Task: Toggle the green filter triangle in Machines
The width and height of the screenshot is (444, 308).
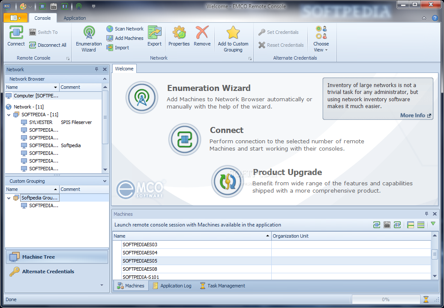Action: (x=433, y=224)
